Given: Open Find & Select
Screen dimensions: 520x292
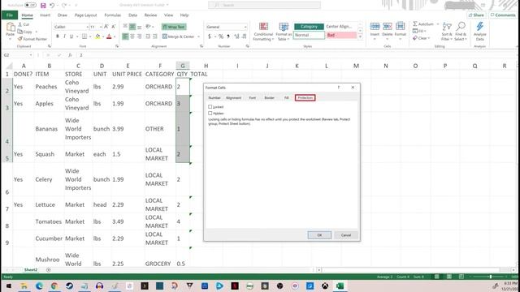Looking at the screenshot, I should [x=461, y=32].
